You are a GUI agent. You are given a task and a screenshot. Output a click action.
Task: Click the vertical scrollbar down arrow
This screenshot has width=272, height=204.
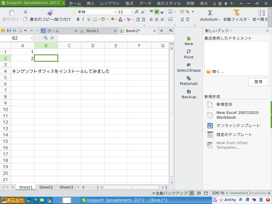[172, 183]
